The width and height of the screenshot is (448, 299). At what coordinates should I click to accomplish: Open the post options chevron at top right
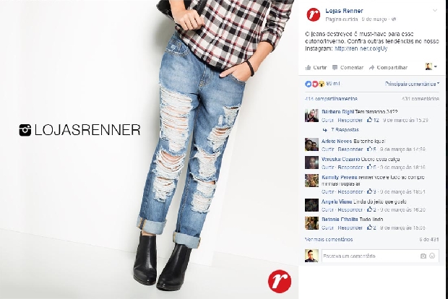point(435,11)
